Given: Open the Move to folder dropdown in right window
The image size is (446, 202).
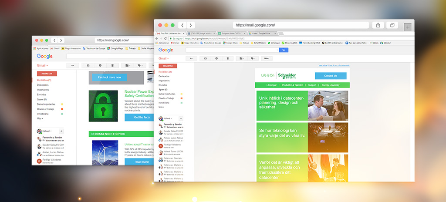Looking at the screenshot, I should [x=242, y=58].
